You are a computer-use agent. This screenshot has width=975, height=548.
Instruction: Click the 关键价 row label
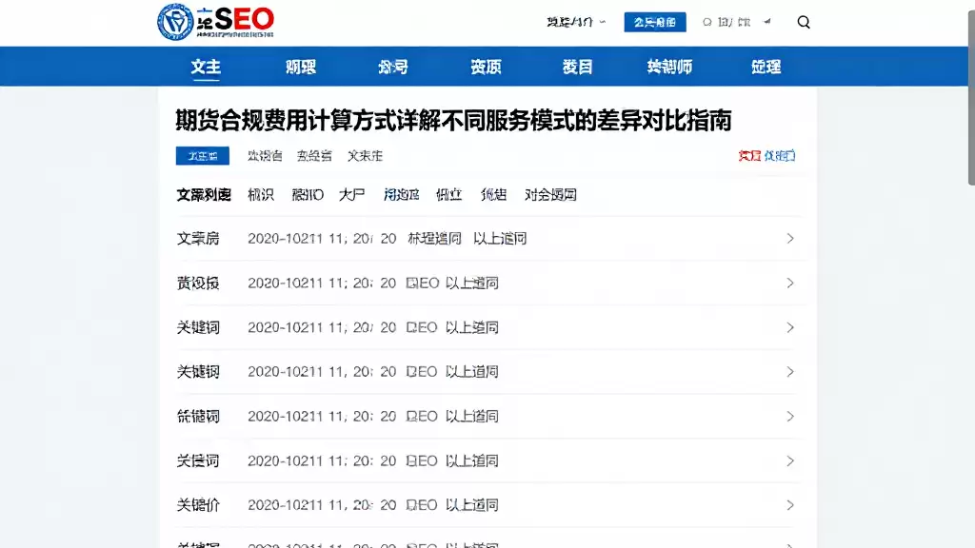[x=198, y=505]
